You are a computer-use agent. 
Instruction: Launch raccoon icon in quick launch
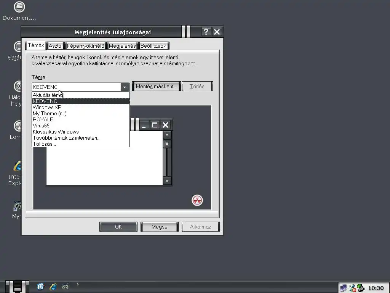coord(65,287)
